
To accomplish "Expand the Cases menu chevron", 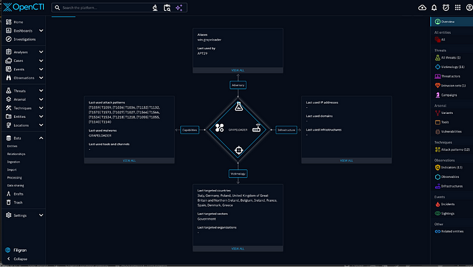I will 41,61.
